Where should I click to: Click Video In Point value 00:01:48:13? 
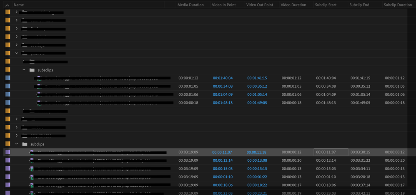coord(223,103)
